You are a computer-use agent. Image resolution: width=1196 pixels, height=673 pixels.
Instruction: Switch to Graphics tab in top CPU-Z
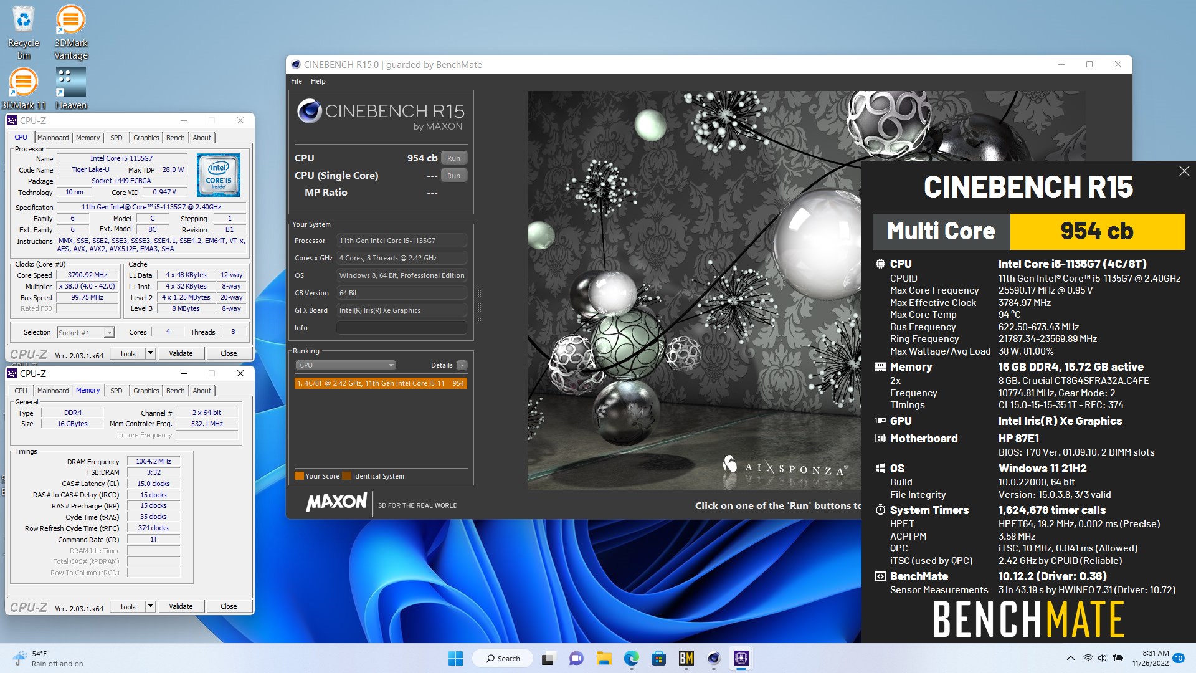(146, 138)
